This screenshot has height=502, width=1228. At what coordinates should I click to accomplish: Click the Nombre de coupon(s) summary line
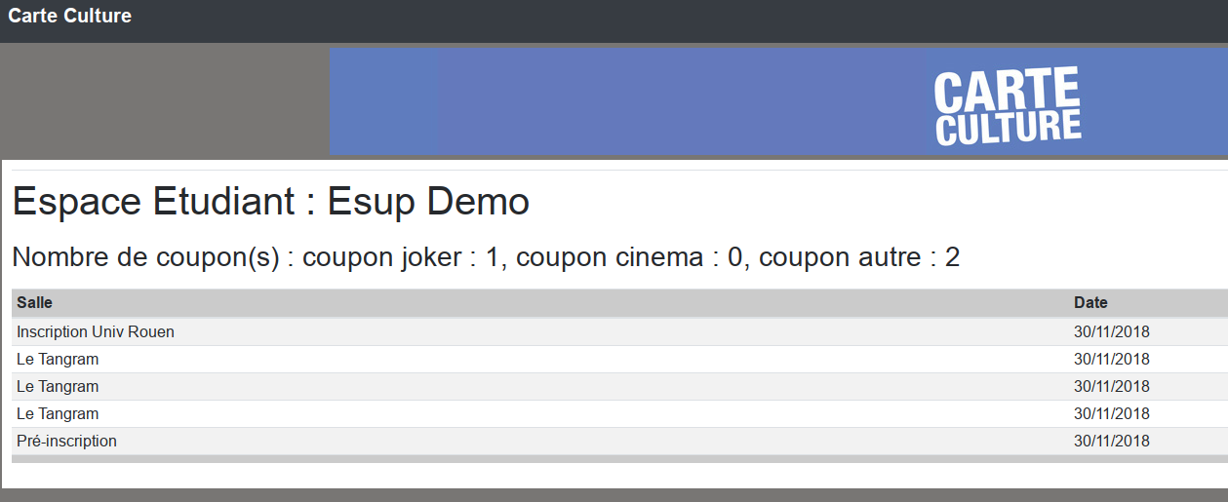point(486,257)
